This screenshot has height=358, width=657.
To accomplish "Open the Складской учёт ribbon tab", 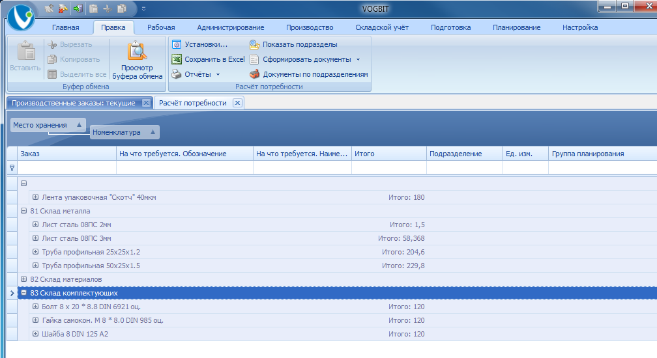I will coord(382,27).
